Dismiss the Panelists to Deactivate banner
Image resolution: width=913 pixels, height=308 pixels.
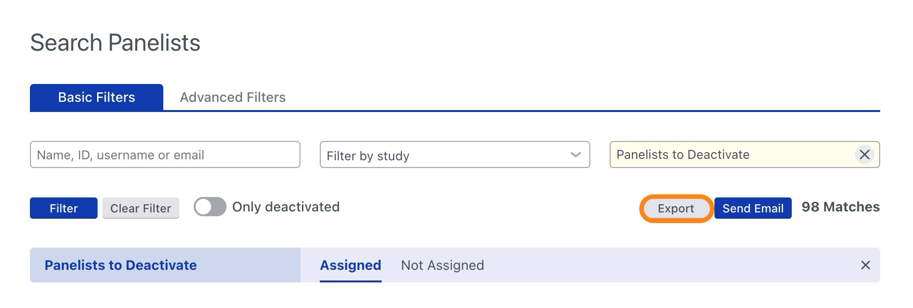[x=865, y=265]
